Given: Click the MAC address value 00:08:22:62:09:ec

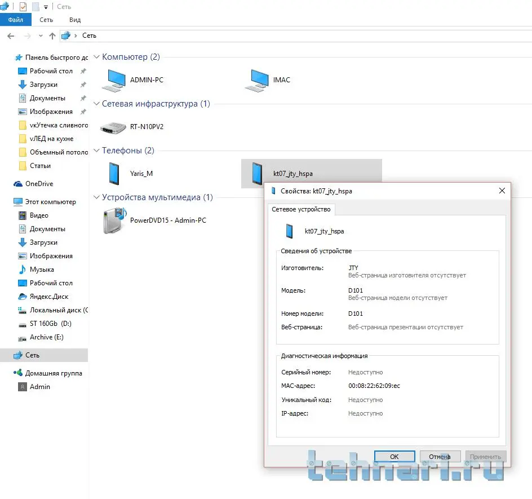Looking at the screenshot, I should point(374,386).
